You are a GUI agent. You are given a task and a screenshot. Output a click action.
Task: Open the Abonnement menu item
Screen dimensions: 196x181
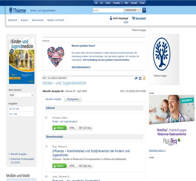tap(38, 20)
